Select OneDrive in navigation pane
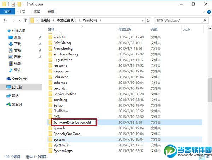Image resolution: width=212 pixels, height=160 pixels. (x=19, y=78)
